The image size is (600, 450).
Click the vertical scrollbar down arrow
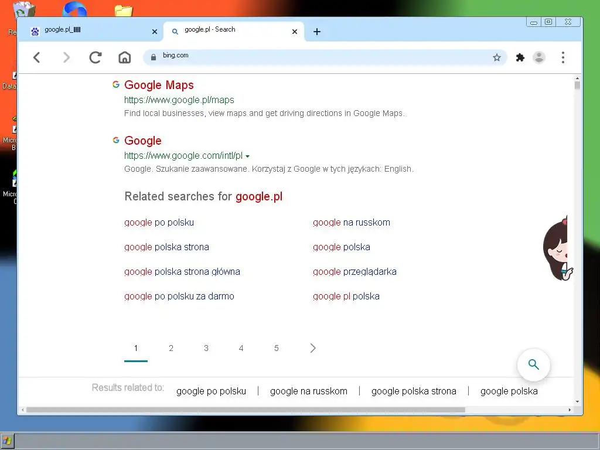tap(577, 401)
